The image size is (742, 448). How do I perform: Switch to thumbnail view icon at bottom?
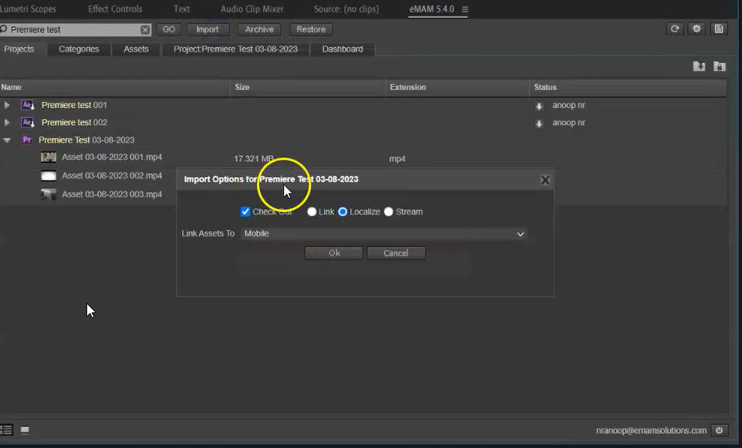(25, 430)
